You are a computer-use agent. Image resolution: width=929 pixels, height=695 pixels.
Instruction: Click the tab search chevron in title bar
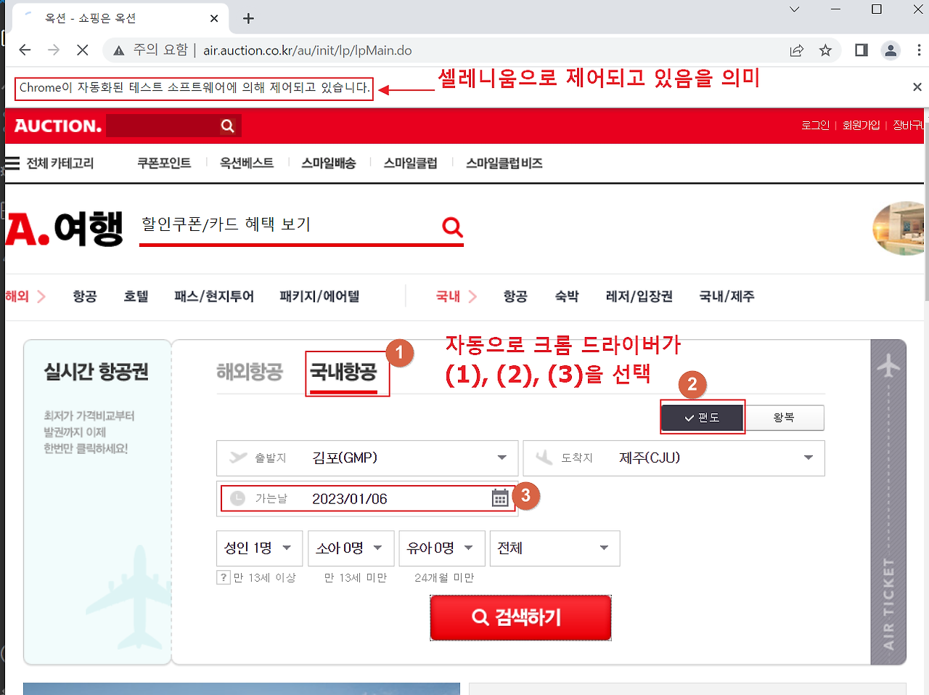(x=795, y=9)
